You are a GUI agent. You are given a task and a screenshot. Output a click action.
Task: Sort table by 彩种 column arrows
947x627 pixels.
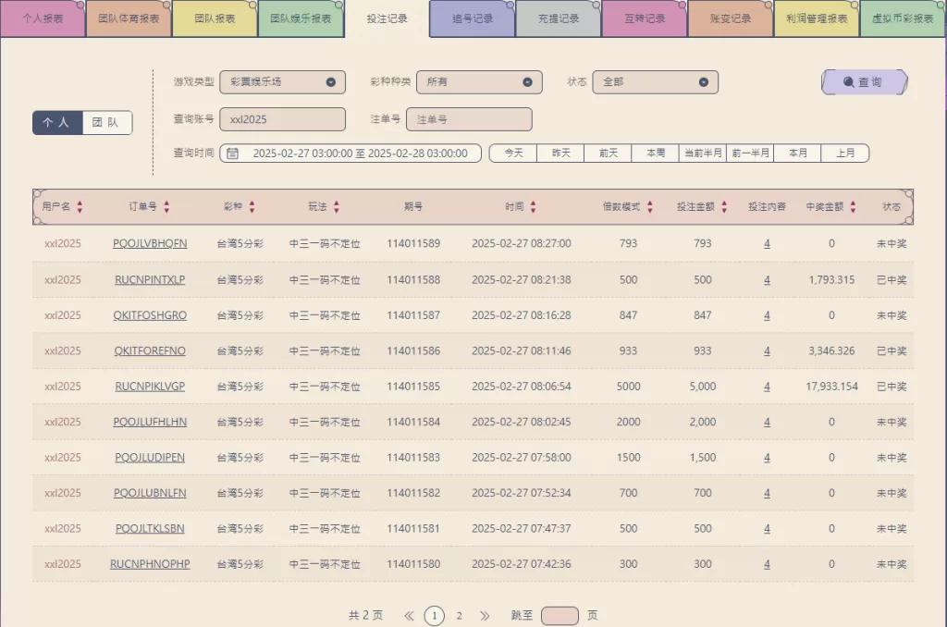(252, 206)
